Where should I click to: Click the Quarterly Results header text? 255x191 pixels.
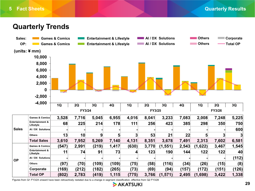[x=225, y=9]
